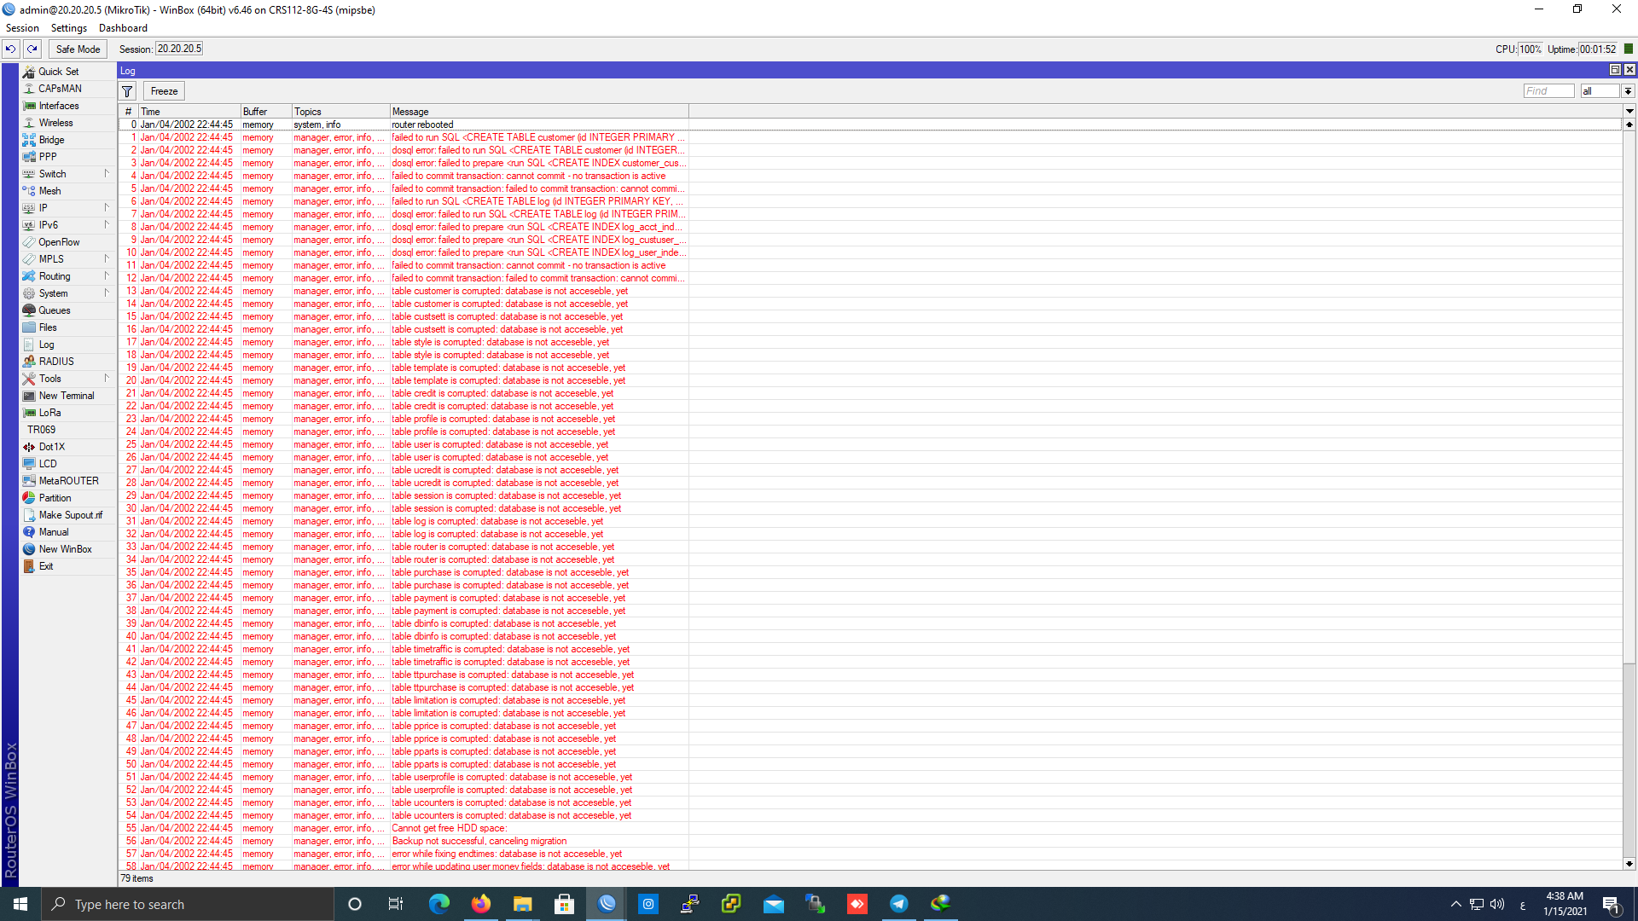Open Wireless in the sidebar

pos(55,123)
